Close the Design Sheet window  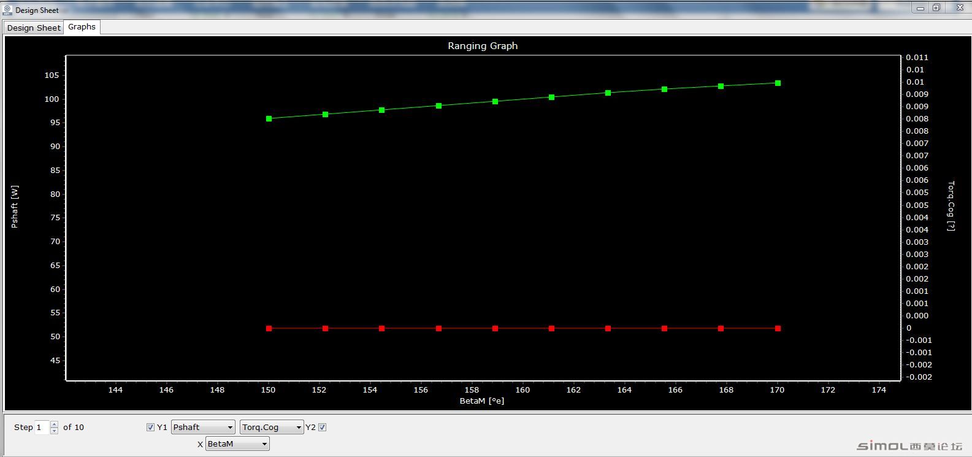click(x=958, y=8)
